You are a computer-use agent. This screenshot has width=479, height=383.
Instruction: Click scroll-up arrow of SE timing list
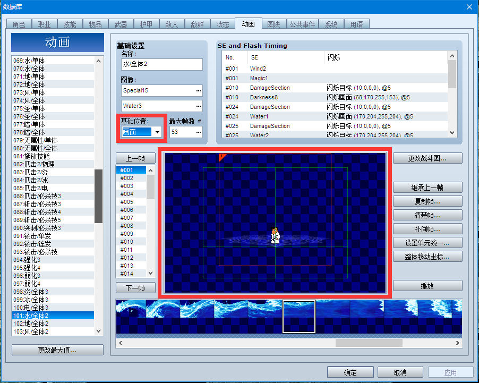pos(452,56)
